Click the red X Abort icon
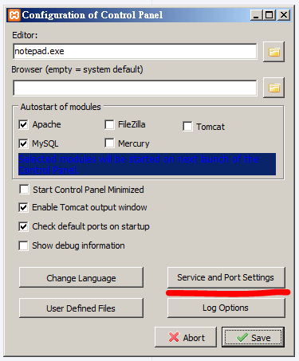 174,337
